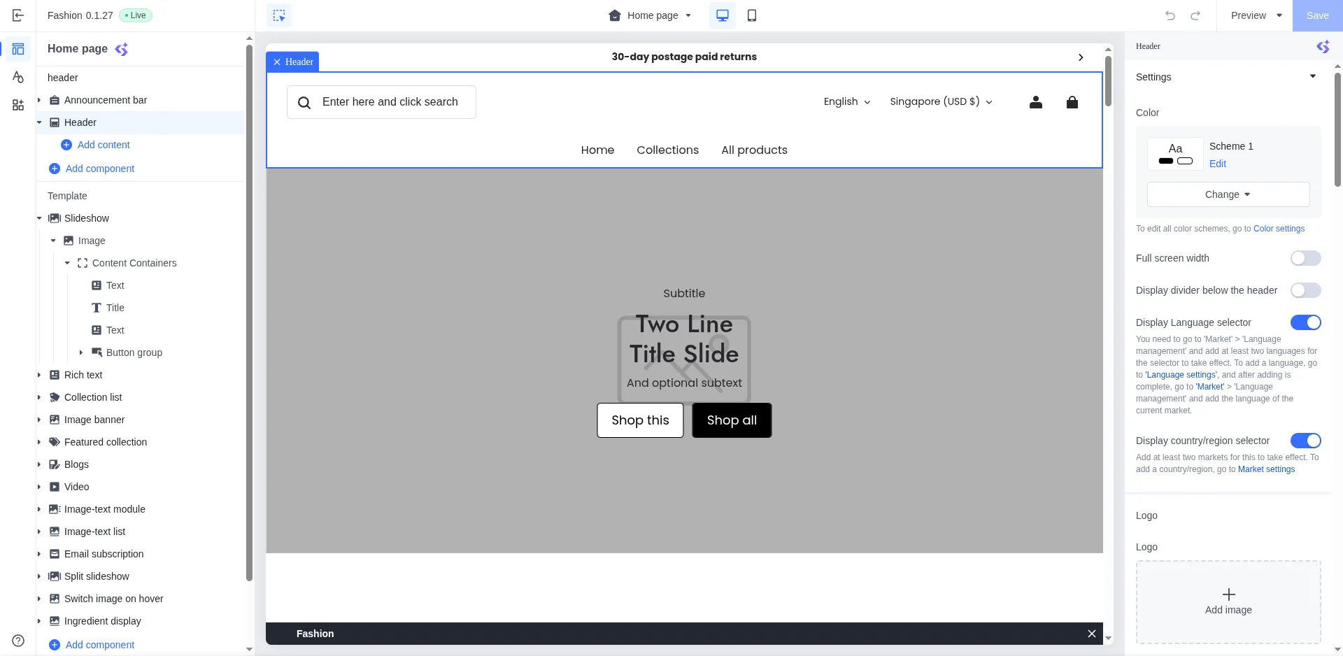Open the Color settings link
Viewport: 1343px width, 656px height.
pos(1278,229)
